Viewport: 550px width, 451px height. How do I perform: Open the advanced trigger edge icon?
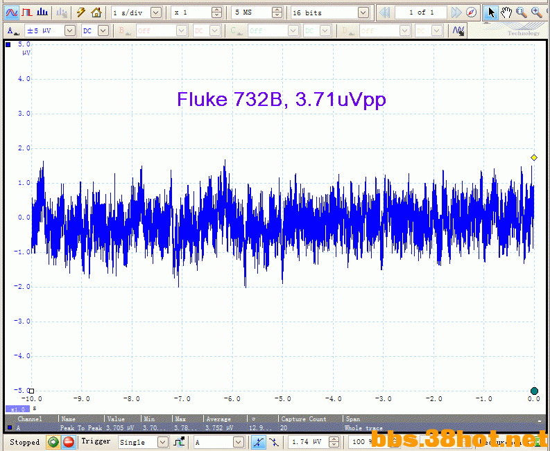179,442
